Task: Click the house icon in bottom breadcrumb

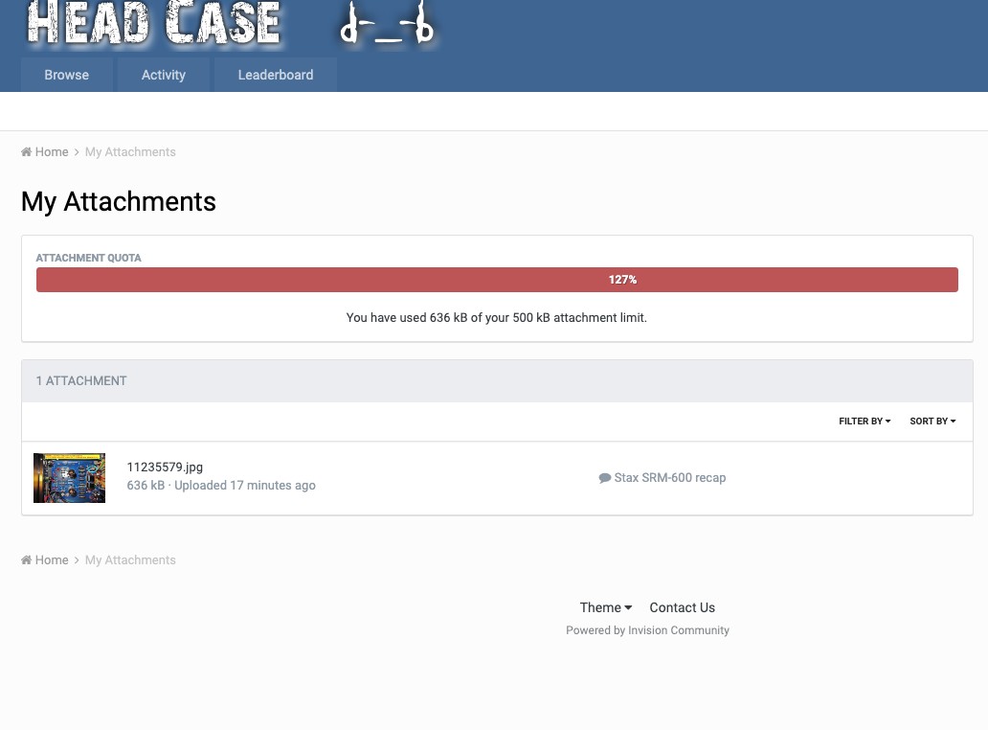Action: coord(27,560)
